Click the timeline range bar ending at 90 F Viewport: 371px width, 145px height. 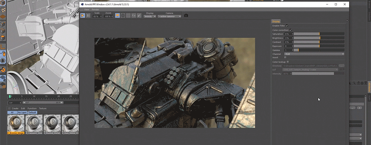(43, 103)
